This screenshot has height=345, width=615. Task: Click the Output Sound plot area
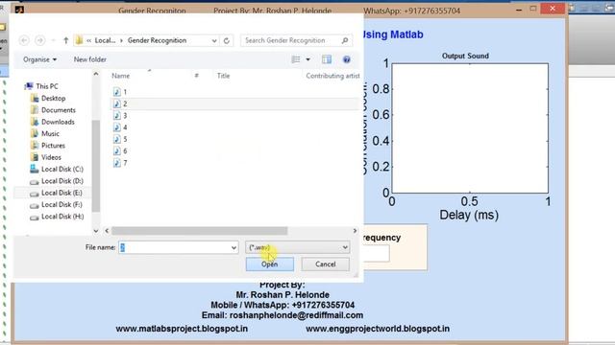pyautogui.click(x=470, y=128)
